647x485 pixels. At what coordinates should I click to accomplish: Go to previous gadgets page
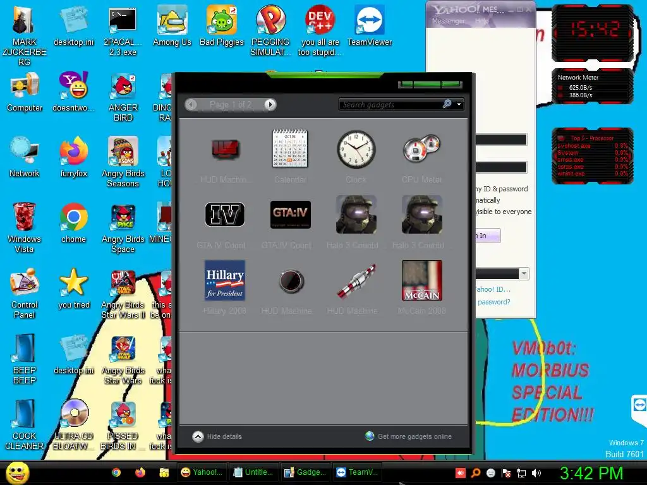[x=191, y=104]
